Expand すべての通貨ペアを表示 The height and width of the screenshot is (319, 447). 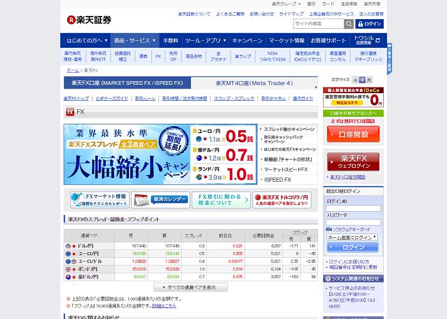coord(190,287)
